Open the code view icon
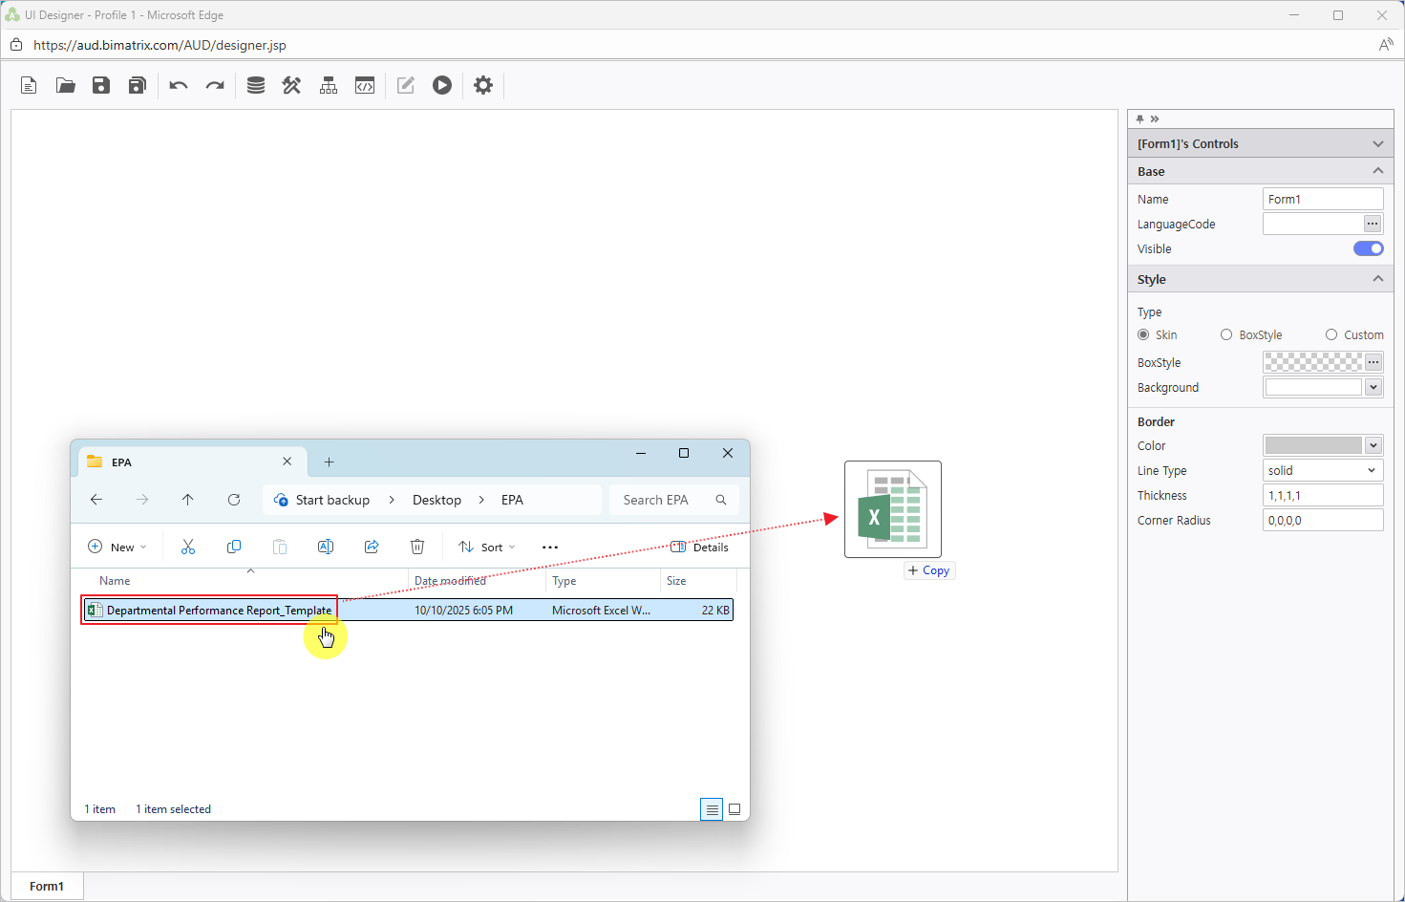Viewport: 1405px width, 902px height. tap(364, 85)
